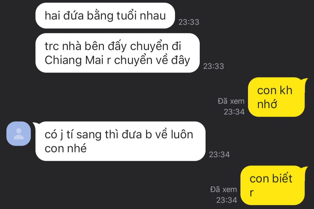Tap 23:33 timestamp next to first message

pos(189,22)
